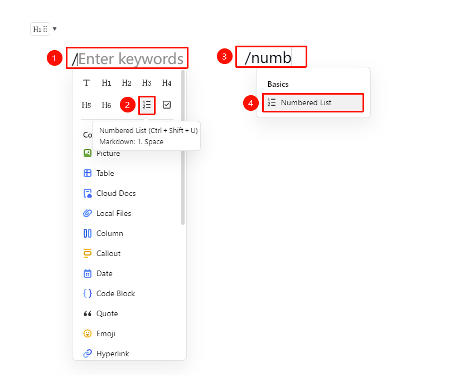Screen dimensions: 464x378
Task: Select the Code Block menu entry
Action: coord(129,293)
